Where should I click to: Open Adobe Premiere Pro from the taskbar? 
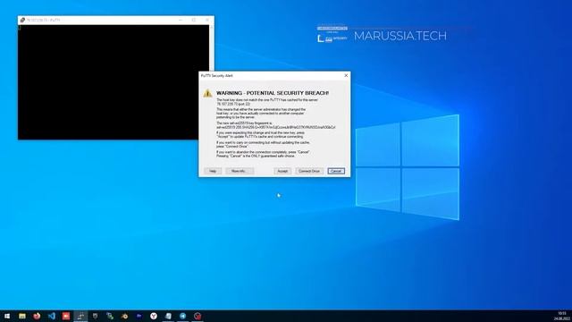139,316
